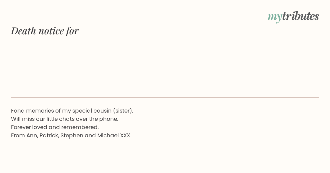Select the "Will miss our little chats" line
Screen dimensions: 330x173
[65, 119]
